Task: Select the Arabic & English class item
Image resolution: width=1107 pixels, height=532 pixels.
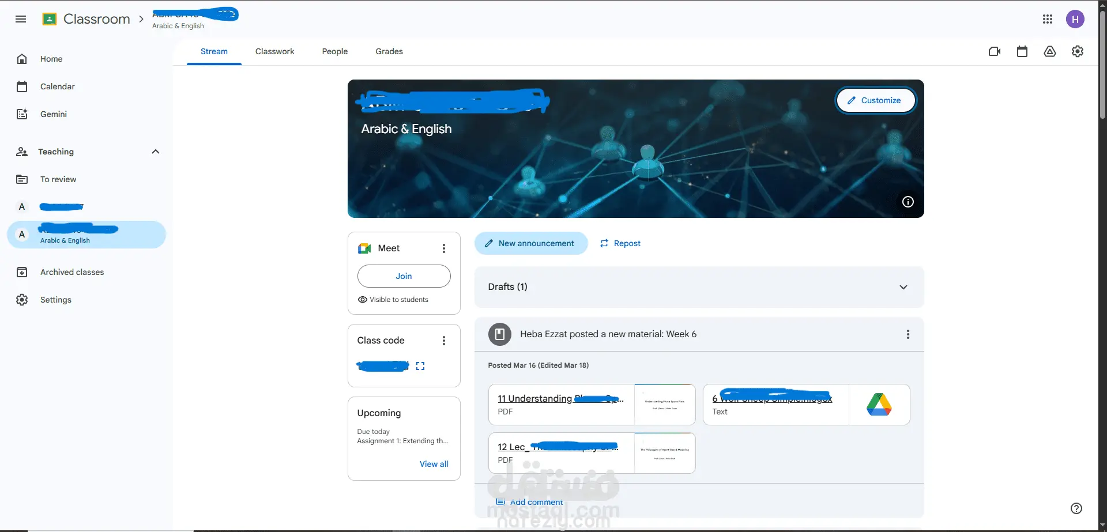Action: tap(86, 235)
